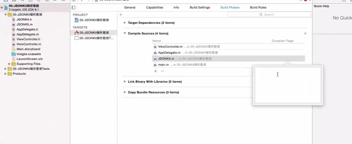The width and height of the screenshot is (352, 144).
Task: Expand the Supporting Files group
Action: click(10, 64)
